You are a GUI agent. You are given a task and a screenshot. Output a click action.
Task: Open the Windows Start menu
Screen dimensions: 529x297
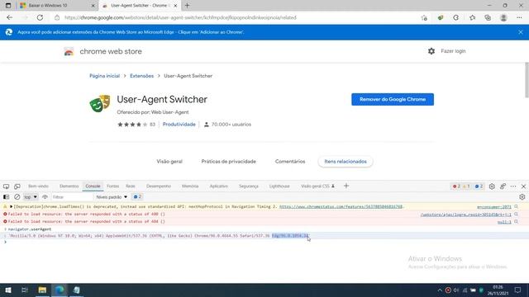point(7,290)
